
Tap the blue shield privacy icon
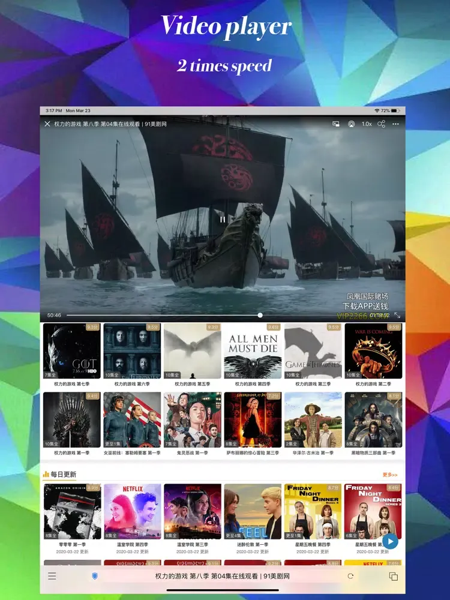(x=95, y=576)
